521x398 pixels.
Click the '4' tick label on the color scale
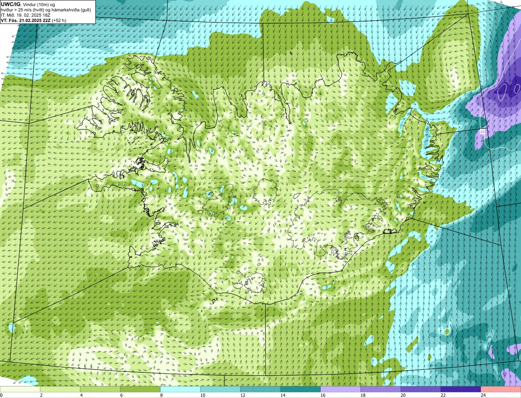tap(81, 395)
